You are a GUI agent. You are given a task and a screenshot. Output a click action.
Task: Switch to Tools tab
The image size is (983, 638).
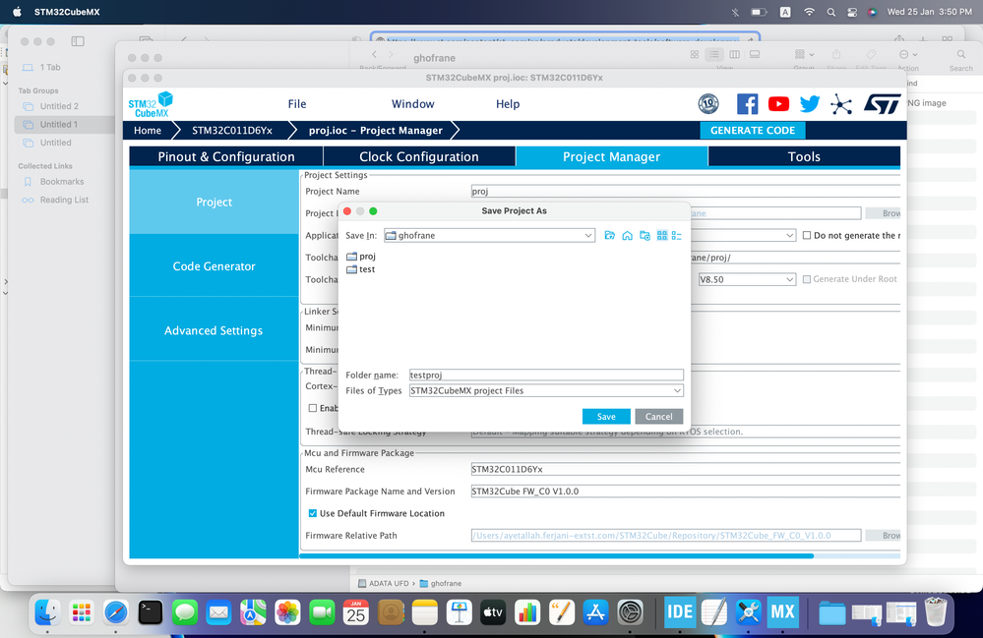804,156
